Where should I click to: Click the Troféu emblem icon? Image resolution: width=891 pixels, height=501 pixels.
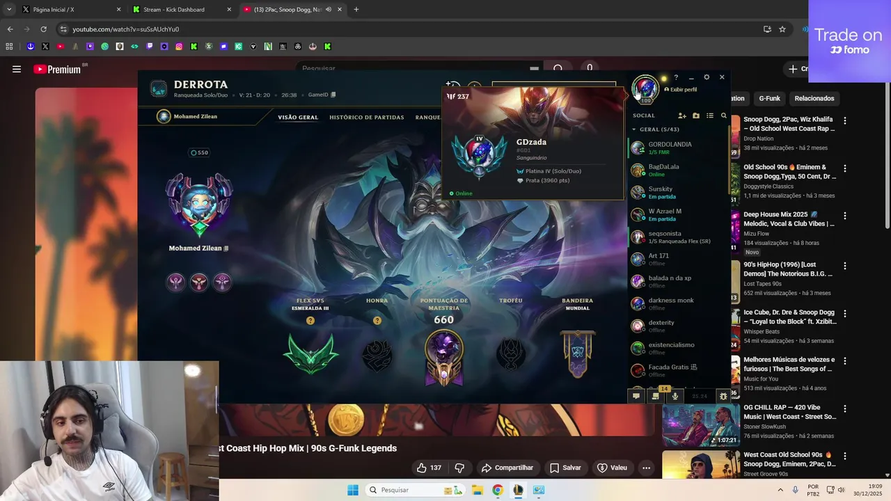[x=510, y=355]
